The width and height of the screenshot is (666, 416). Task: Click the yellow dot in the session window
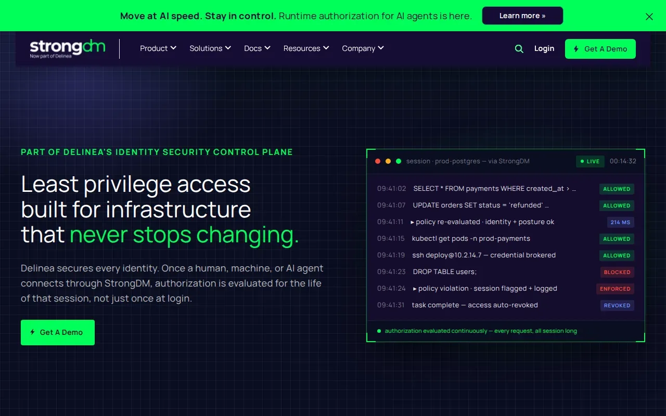pyautogui.click(x=388, y=161)
